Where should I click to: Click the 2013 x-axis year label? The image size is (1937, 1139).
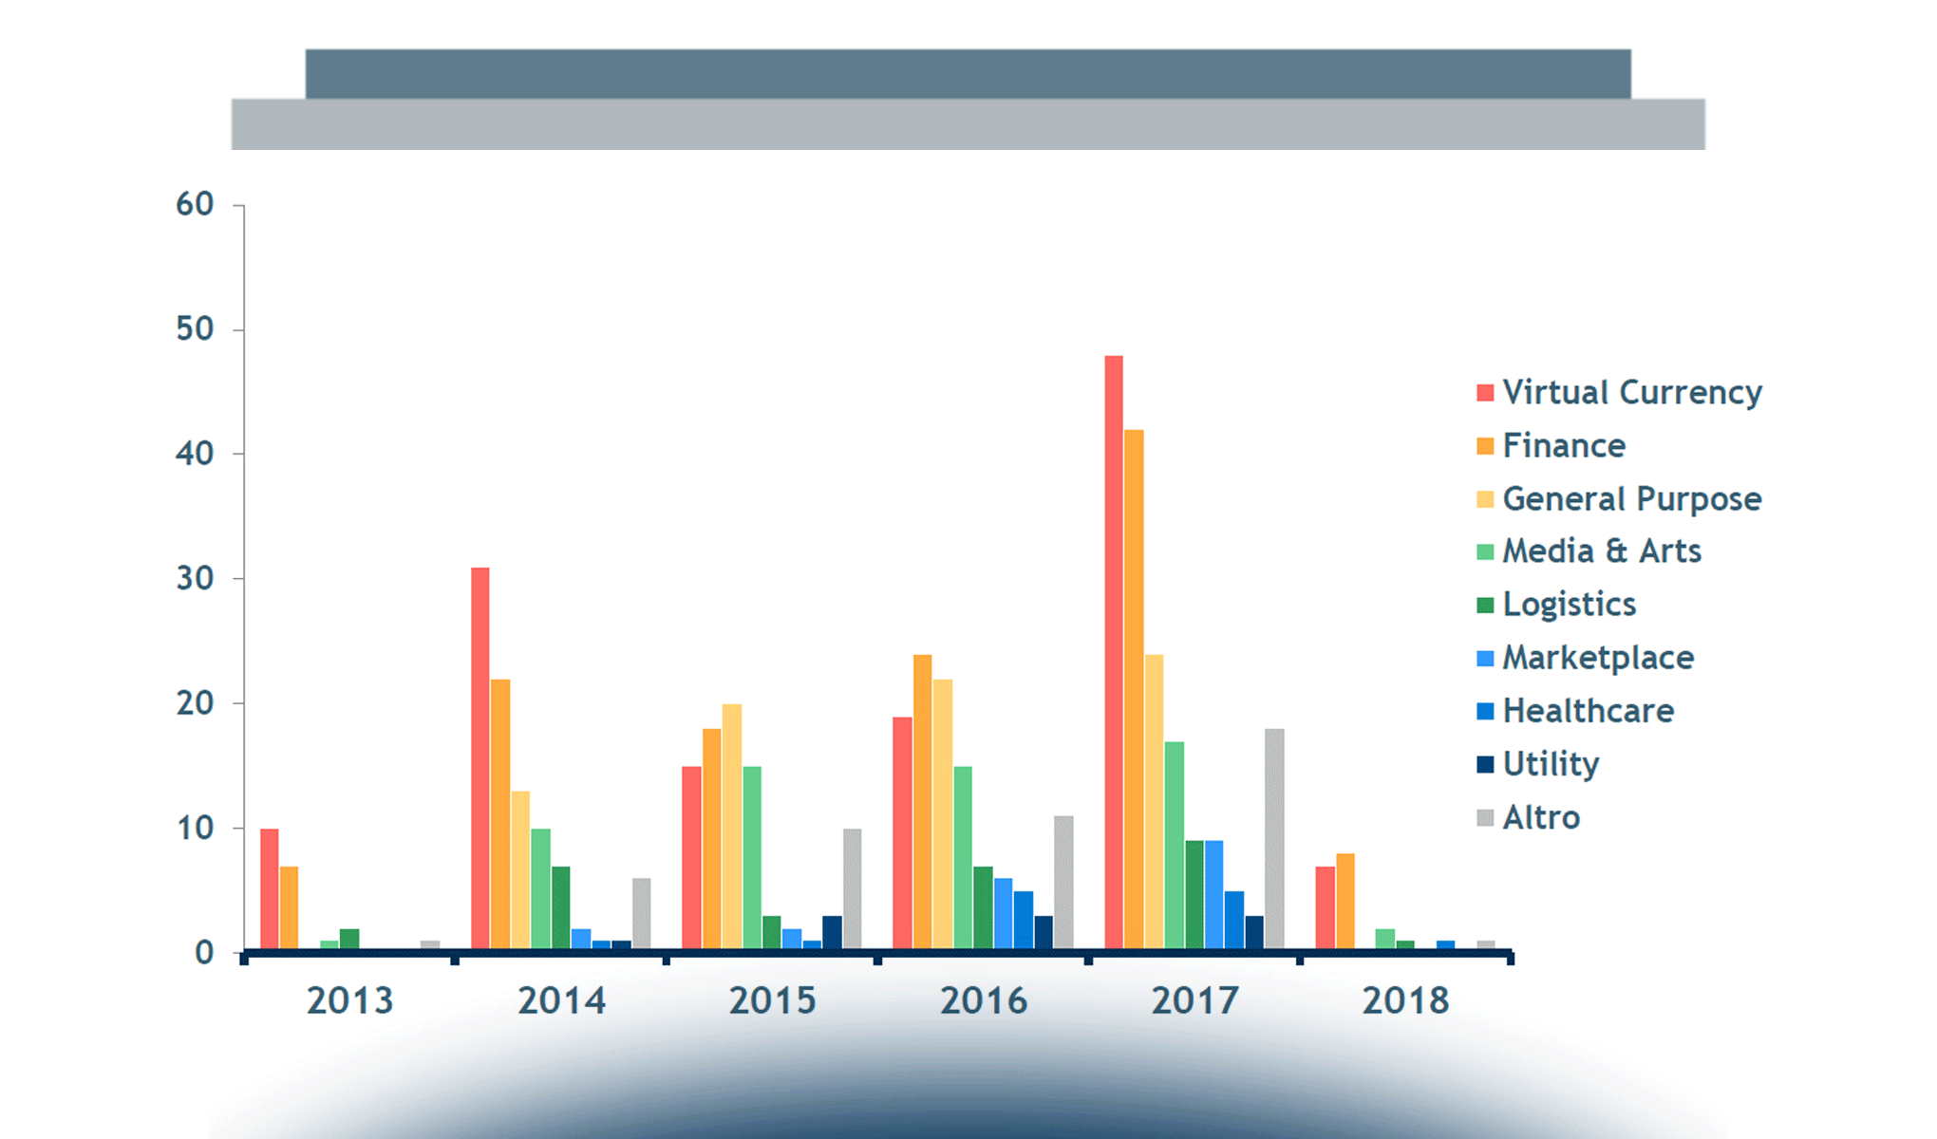pos(349,1000)
